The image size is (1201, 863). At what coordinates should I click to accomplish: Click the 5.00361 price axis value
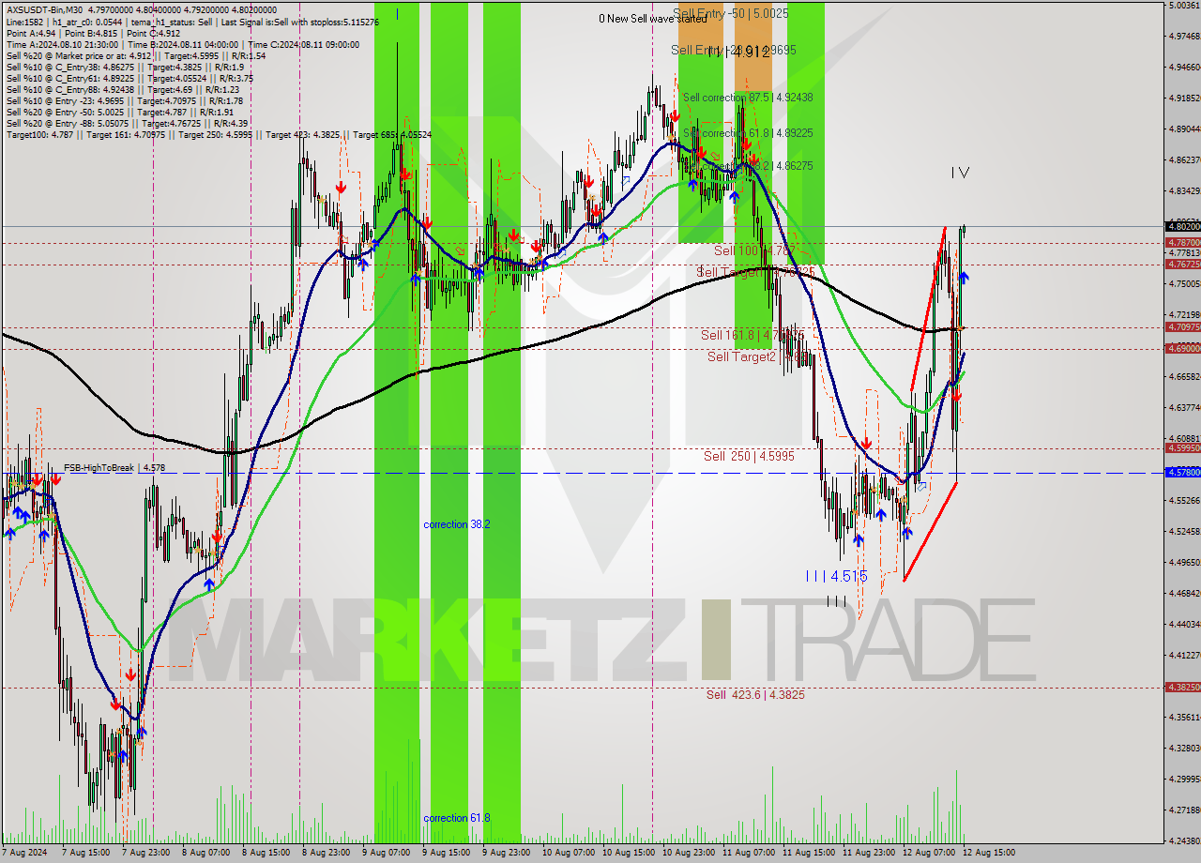coord(1183,5)
